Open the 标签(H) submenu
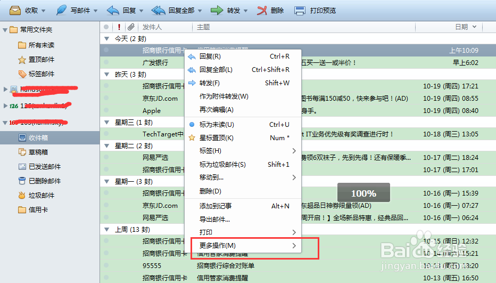This screenshot has height=283, width=496. click(243, 151)
